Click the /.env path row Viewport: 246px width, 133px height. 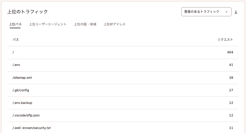click(123, 65)
